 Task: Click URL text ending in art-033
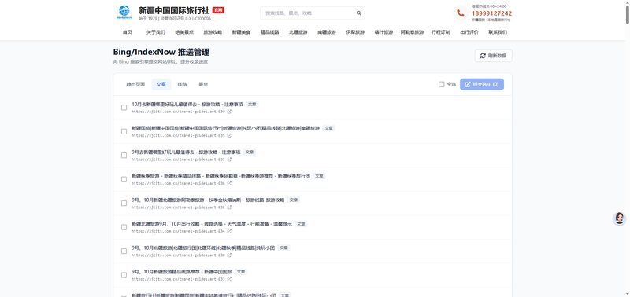(x=179, y=279)
